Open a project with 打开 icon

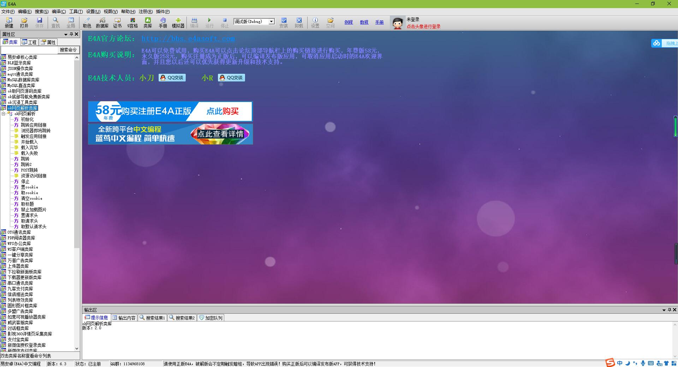tap(24, 23)
